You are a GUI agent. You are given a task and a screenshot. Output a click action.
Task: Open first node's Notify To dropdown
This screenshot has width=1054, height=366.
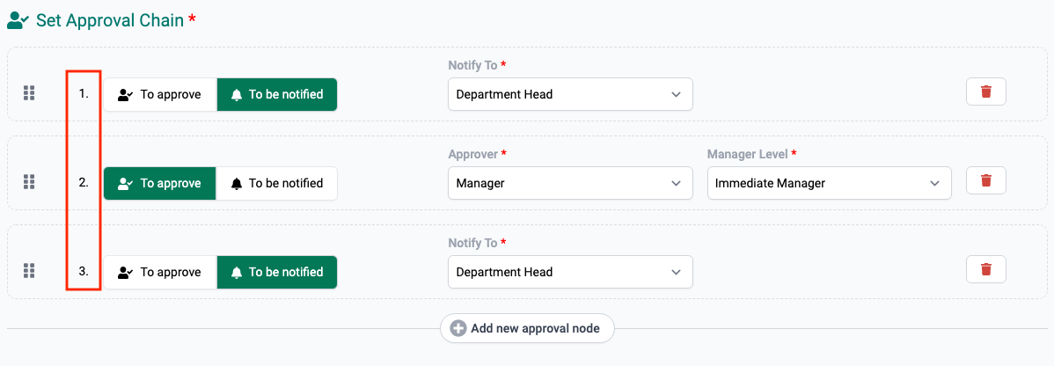coord(569,95)
